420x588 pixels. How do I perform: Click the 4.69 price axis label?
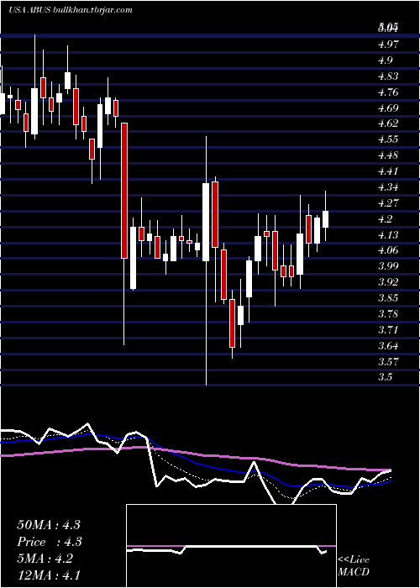pyautogui.click(x=388, y=108)
